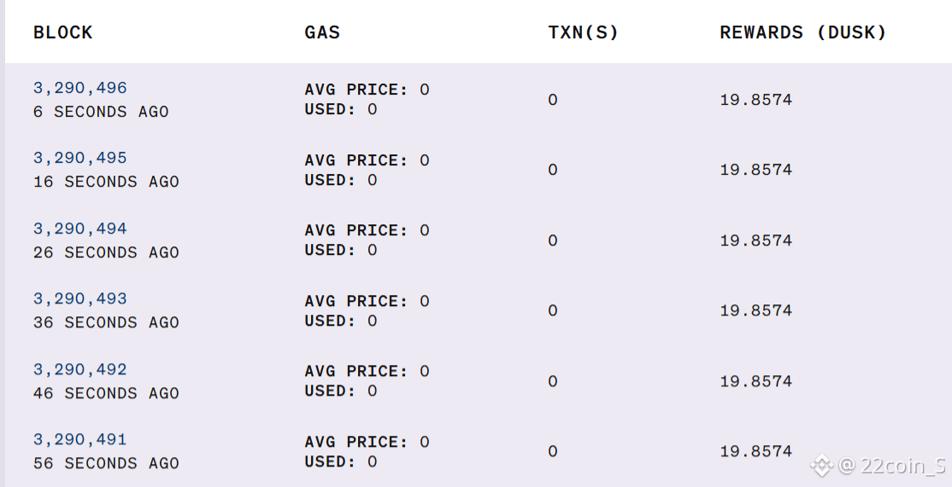The width and height of the screenshot is (952, 487).
Task: Click USED gas value for block 3,290,493
Action: pos(341,321)
